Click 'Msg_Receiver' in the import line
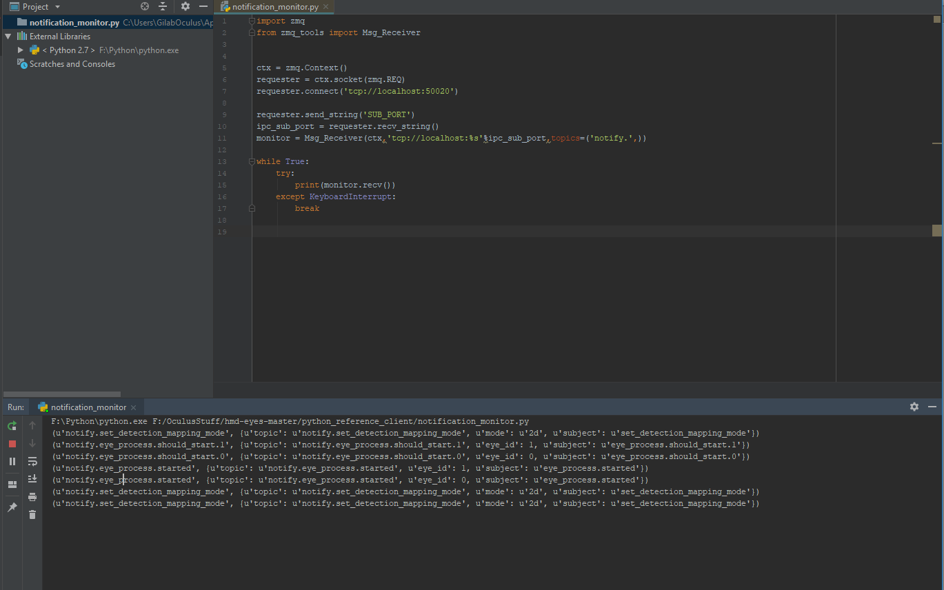Image resolution: width=944 pixels, height=590 pixels. [x=391, y=32]
